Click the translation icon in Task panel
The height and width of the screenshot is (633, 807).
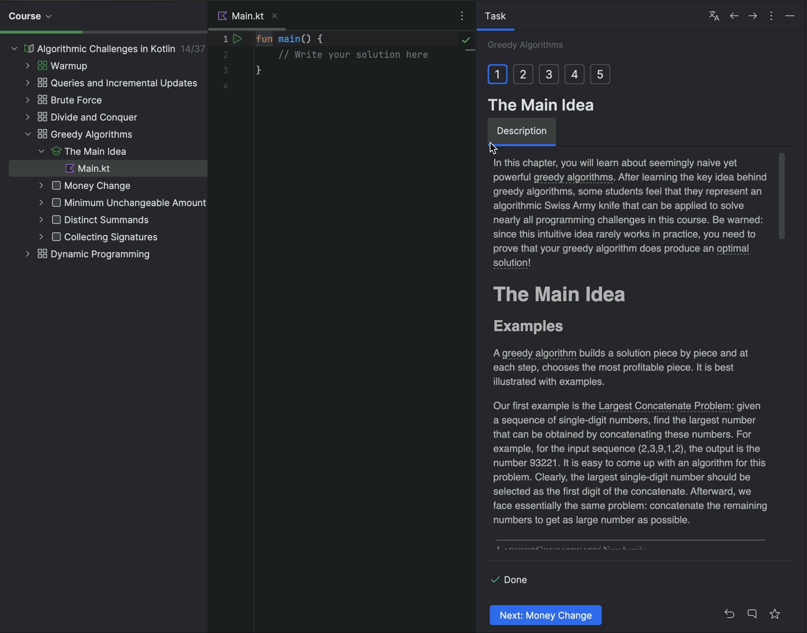(x=714, y=16)
